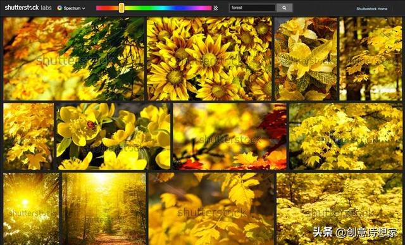Open narrow yellow maple leaves photo in middle row

pyautogui.click(x=28, y=137)
